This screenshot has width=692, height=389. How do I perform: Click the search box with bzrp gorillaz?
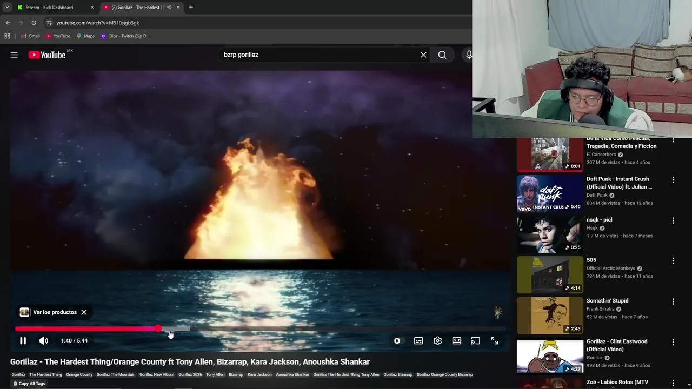pyautogui.click(x=319, y=55)
